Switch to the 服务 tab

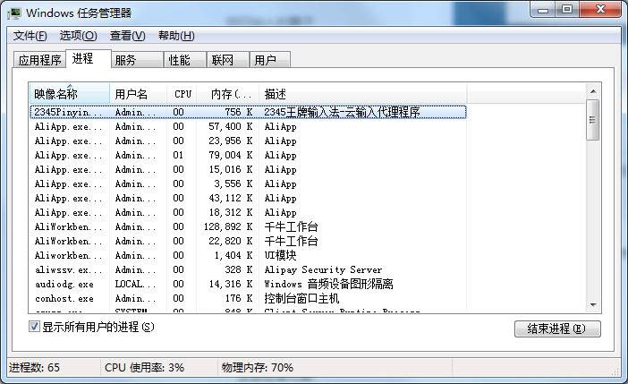coord(137,60)
